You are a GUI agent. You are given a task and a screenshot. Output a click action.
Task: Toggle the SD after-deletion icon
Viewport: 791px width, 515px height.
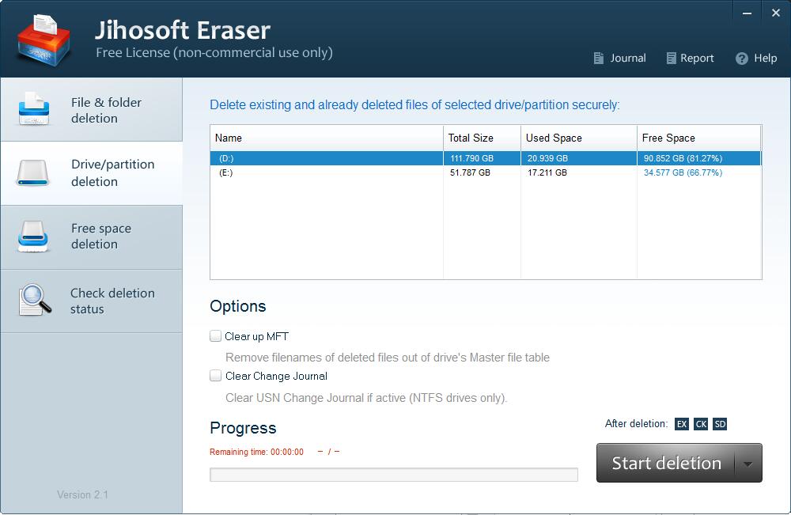click(720, 424)
